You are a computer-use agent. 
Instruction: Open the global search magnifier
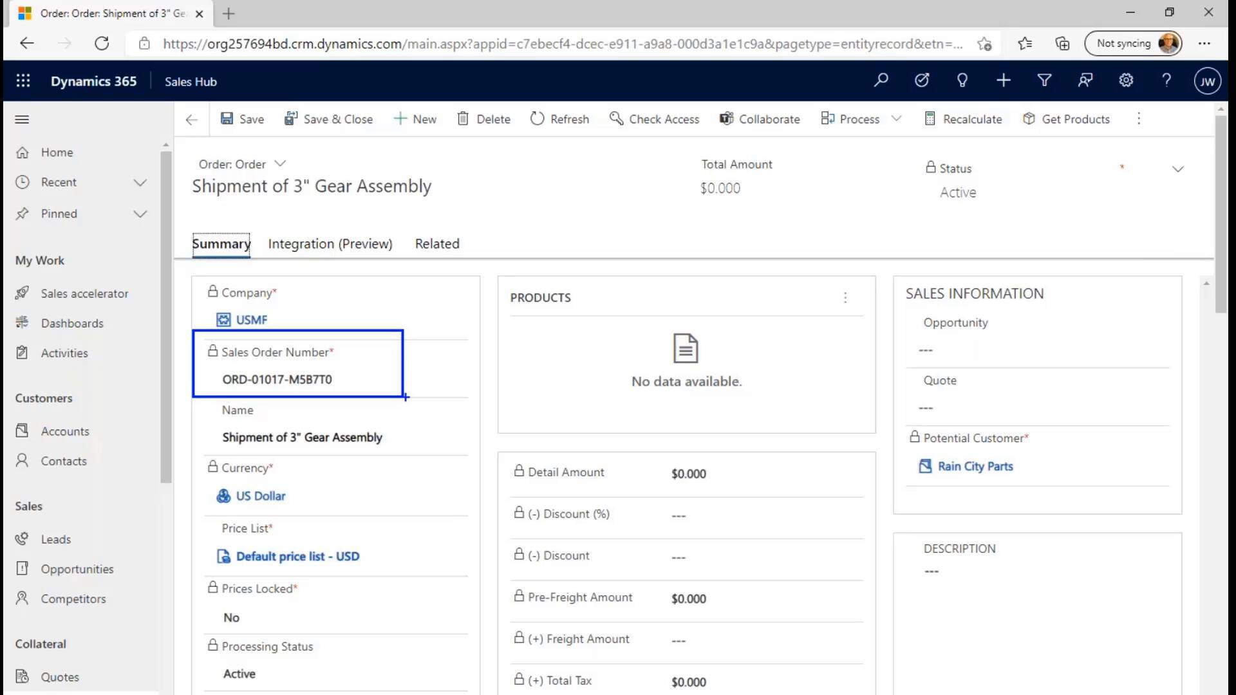pos(881,80)
